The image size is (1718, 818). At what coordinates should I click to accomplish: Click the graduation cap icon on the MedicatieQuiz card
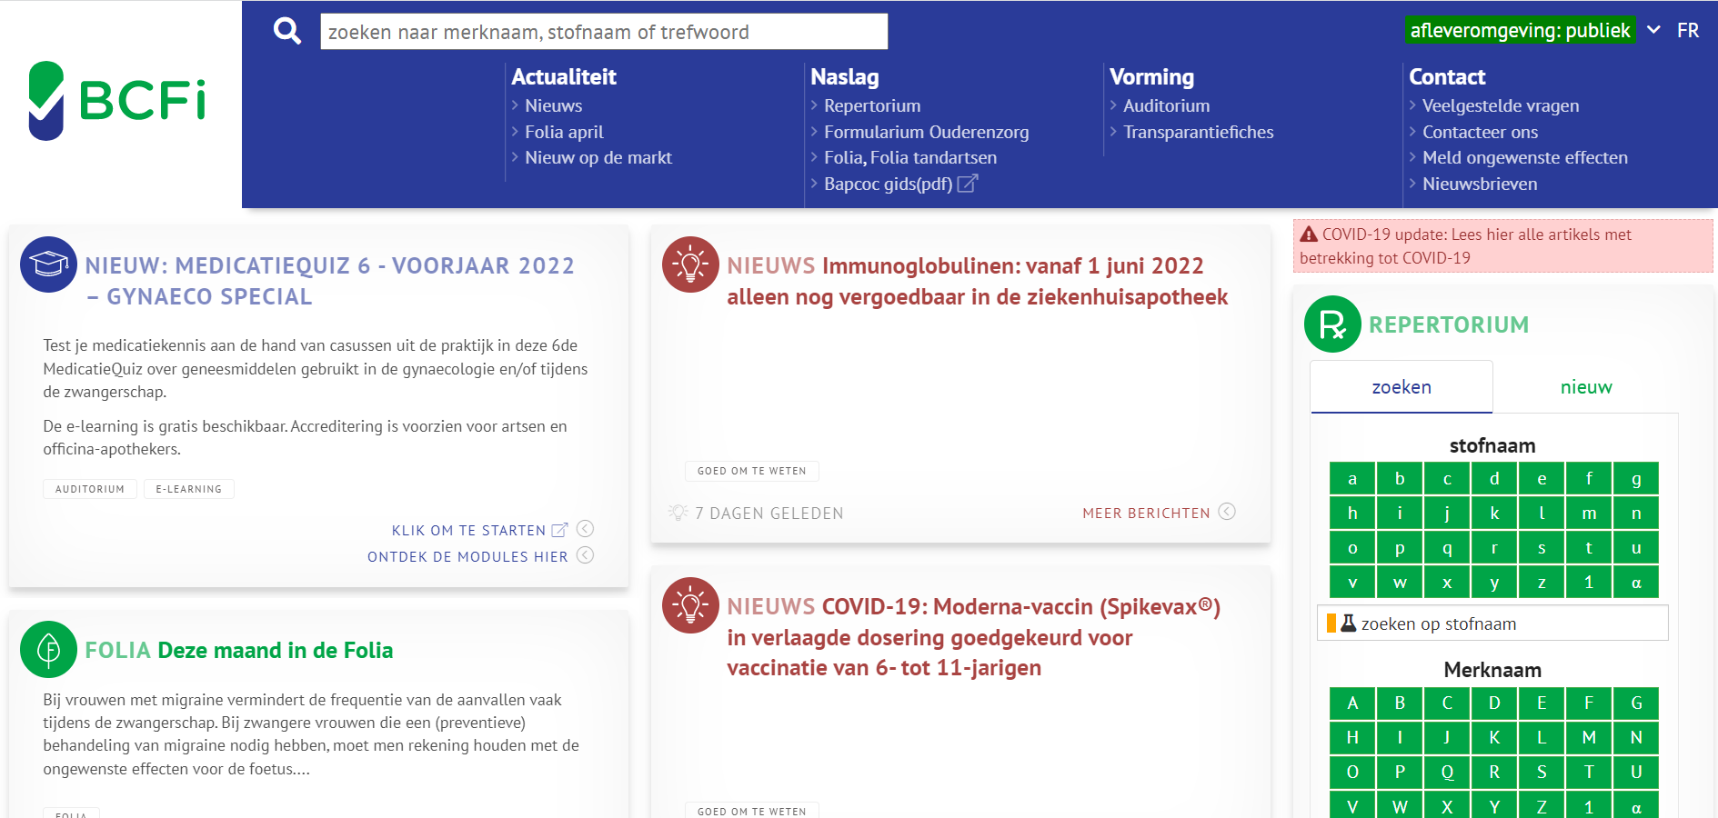[47, 264]
